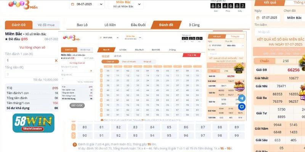Open the Chọn đài Miền Bắc dropdown in main right panel

click(294, 17)
